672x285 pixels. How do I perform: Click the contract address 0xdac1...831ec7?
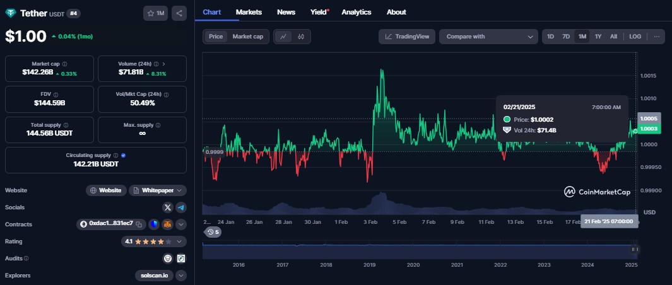(111, 224)
